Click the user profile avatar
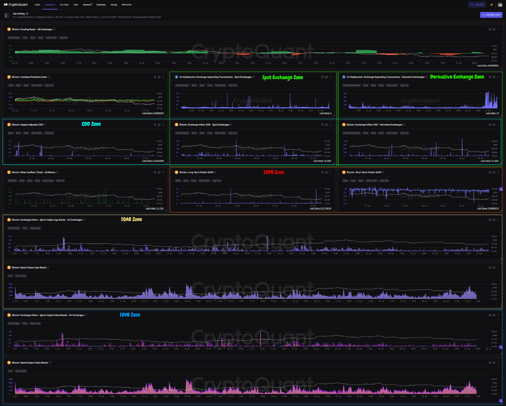The width and height of the screenshot is (506, 406). point(500,5)
